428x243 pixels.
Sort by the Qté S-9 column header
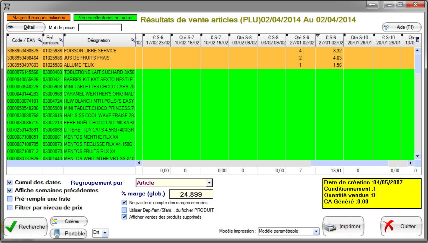click(301, 40)
